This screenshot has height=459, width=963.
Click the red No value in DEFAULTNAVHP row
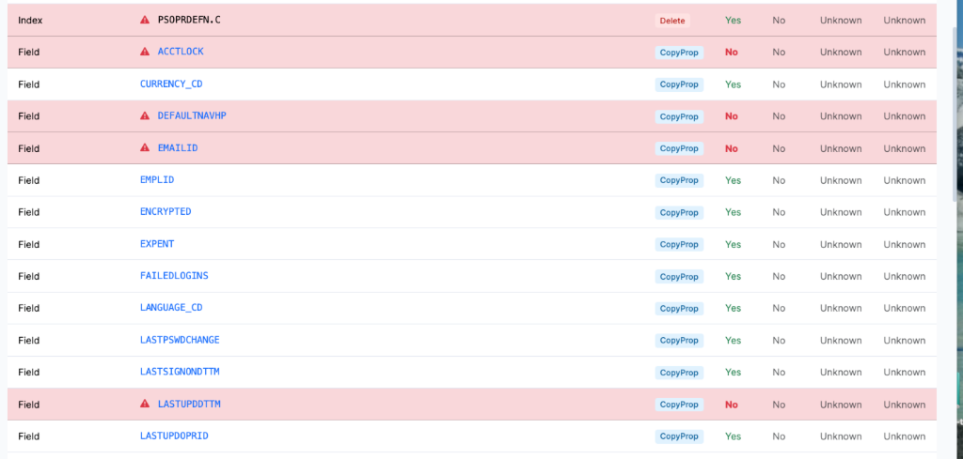click(x=731, y=115)
